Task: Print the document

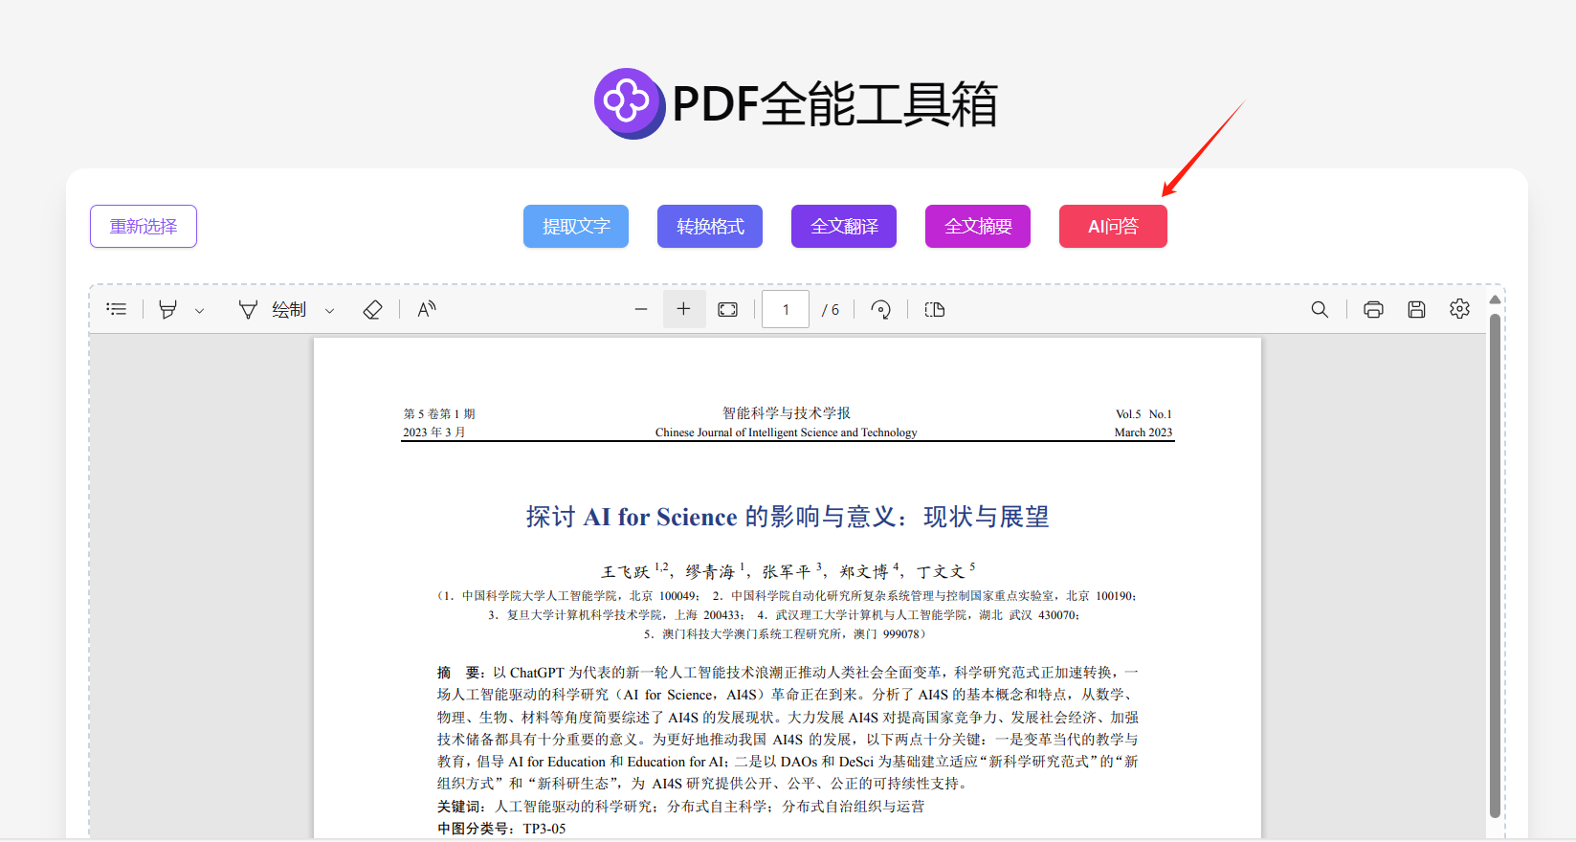Action: tap(1373, 309)
